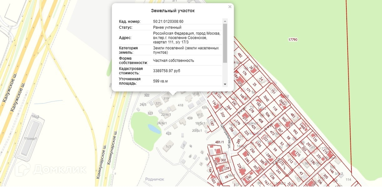Select the parcel numbered 302
The height and width of the screenshot is (187, 382).
point(223,160)
